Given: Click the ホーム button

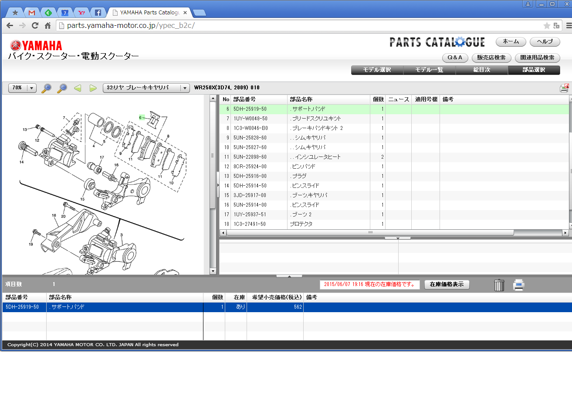Looking at the screenshot, I should 511,42.
